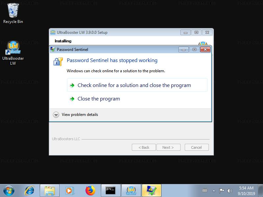
Task: Launch Firefox from the taskbar
Action: pyautogui.click(x=90, y=191)
